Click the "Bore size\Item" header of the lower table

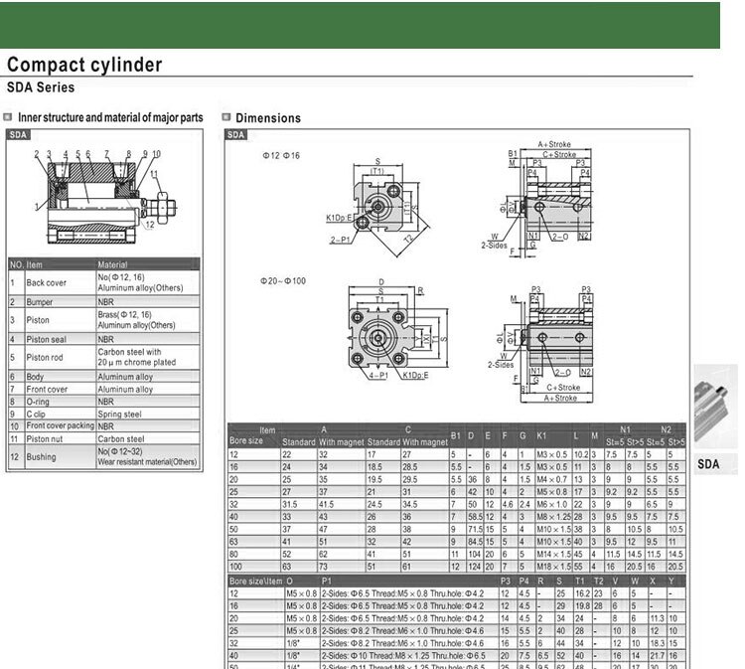(256, 582)
